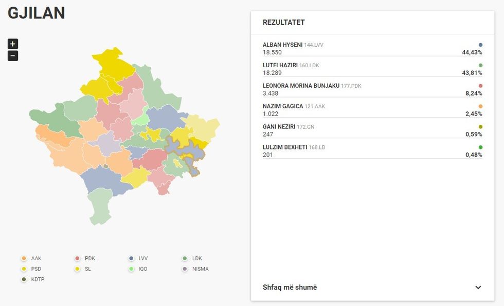Click the map zoom out button
This screenshot has height=306, width=504.
(12, 55)
